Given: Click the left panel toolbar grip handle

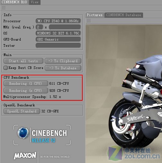Looking at the screenshot, I should [4, 8].
